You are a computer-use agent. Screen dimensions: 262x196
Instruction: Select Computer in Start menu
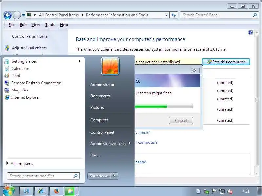(x=99, y=120)
